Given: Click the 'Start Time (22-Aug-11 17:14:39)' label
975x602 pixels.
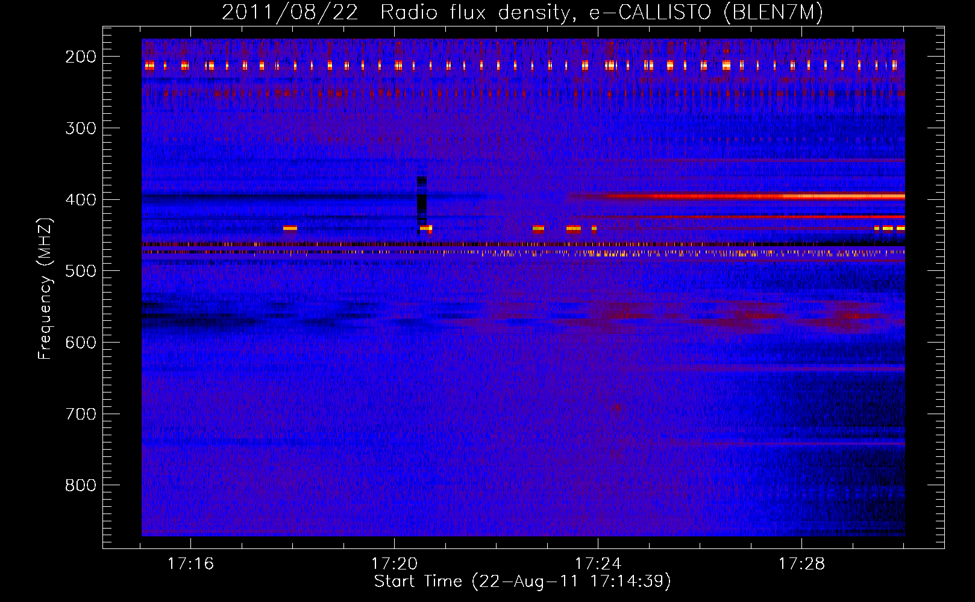Looking at the screenshot, I should pos(522,582).
